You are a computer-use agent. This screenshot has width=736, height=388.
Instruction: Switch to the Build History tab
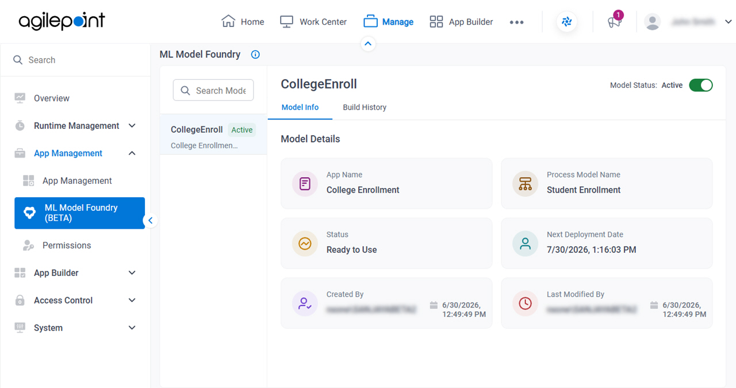click(365, 107)
